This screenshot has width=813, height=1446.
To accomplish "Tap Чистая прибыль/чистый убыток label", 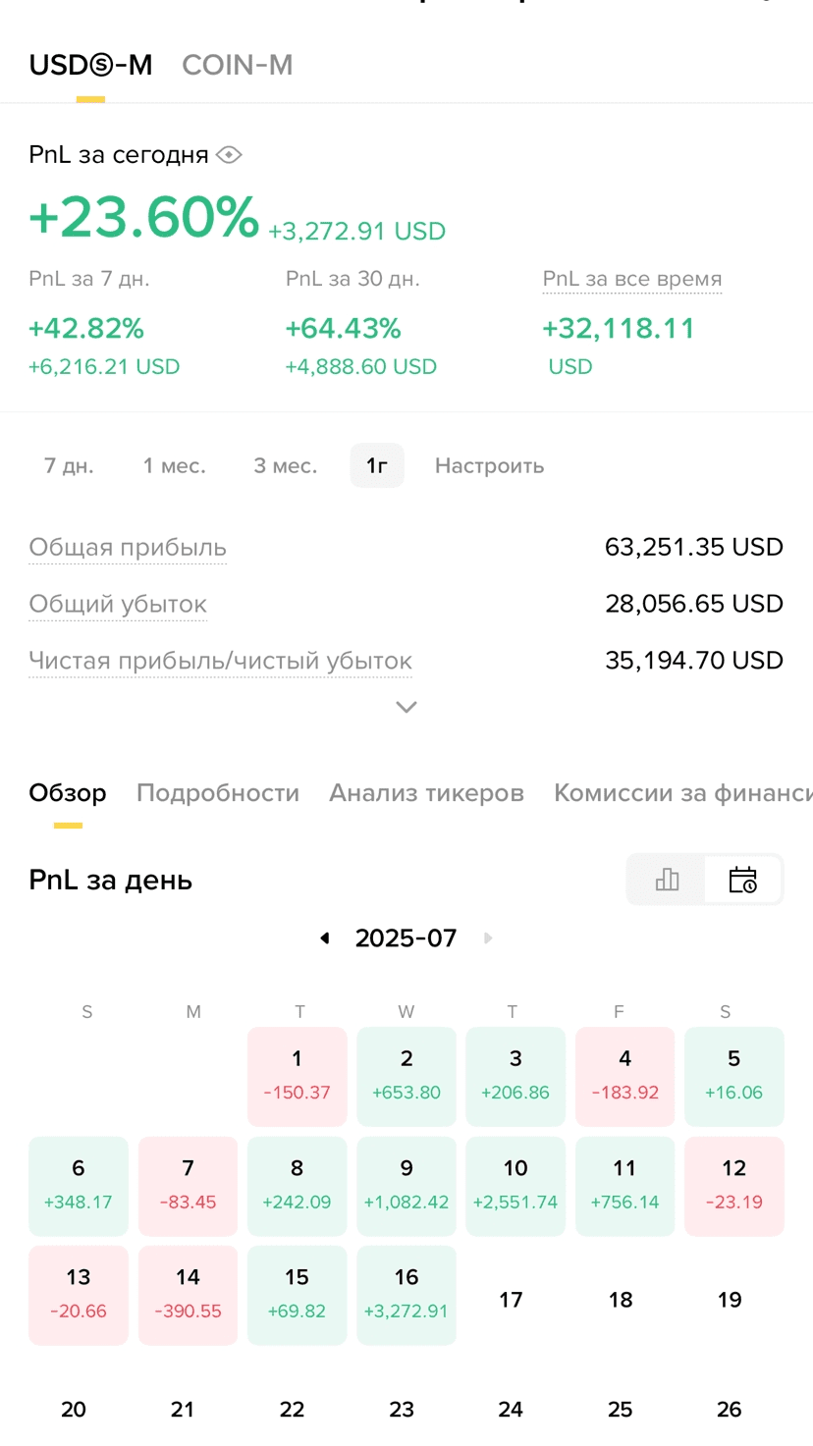I will click(x=220, y=661).
